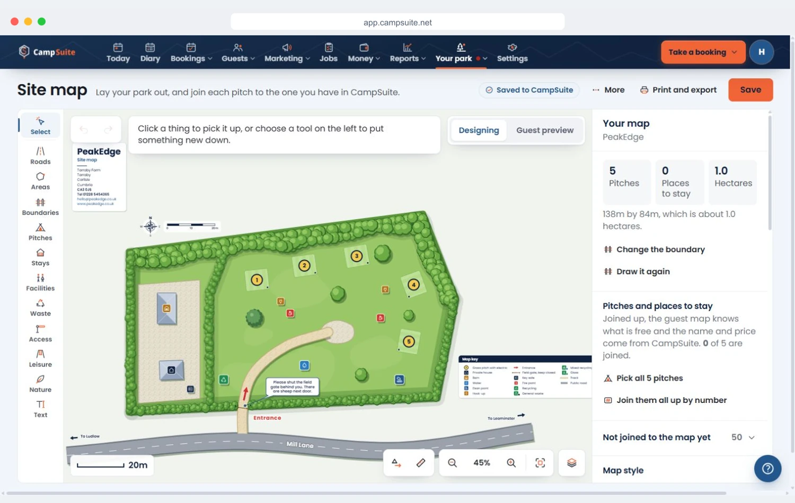795x503 pixels.
Task: Go to Today tab
Action: coord(118,52)
